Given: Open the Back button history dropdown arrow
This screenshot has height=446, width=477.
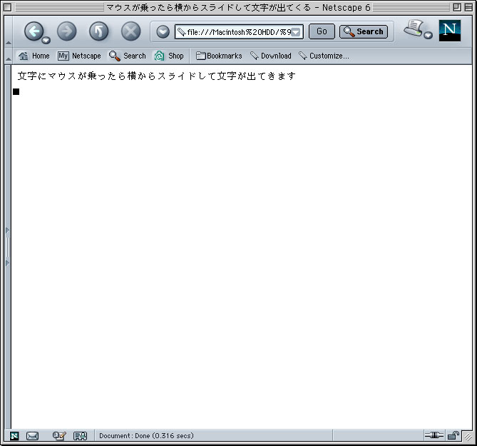Looking at the screenshot, I should pos(46,39).
